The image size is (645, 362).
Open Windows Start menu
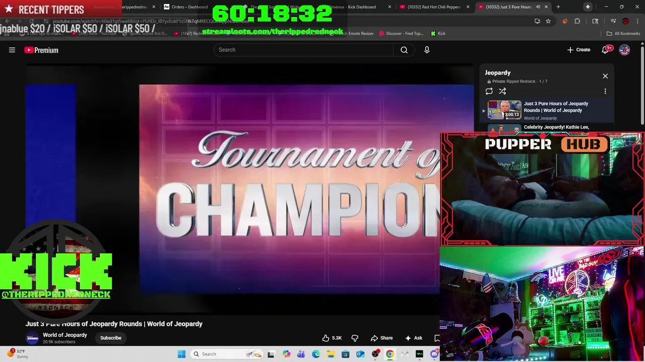(181, 354)
